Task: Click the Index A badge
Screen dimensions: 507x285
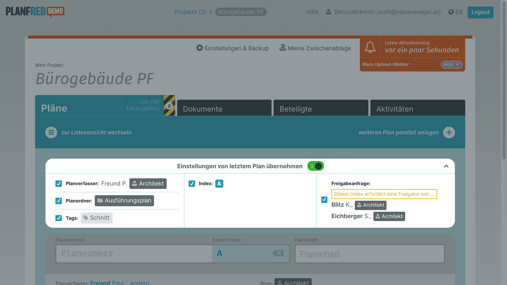Action: point(219,184)
